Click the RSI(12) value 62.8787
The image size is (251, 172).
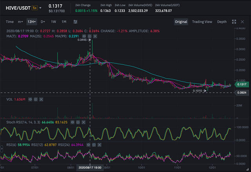51,145
